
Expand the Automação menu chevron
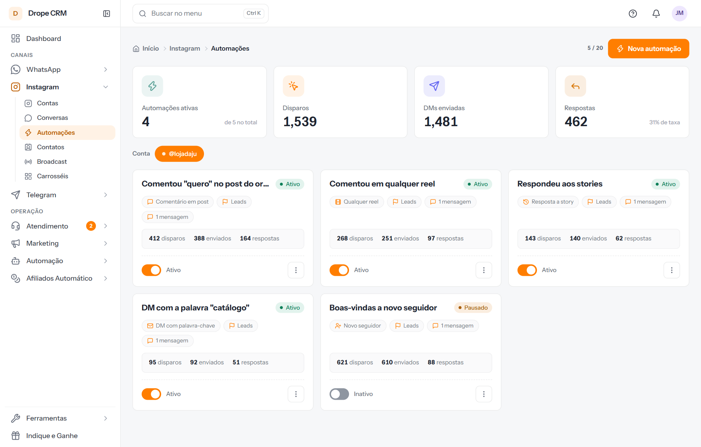[x=106, y=261]
